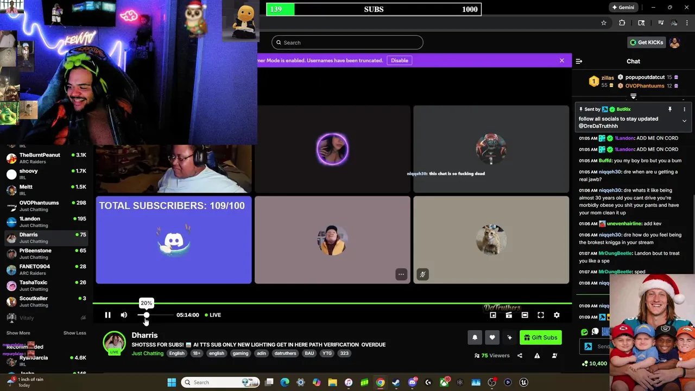Toggle notification bell for Dharris
Screen dimensions: 695x391
pyautogui.click(x=475, y=338)
